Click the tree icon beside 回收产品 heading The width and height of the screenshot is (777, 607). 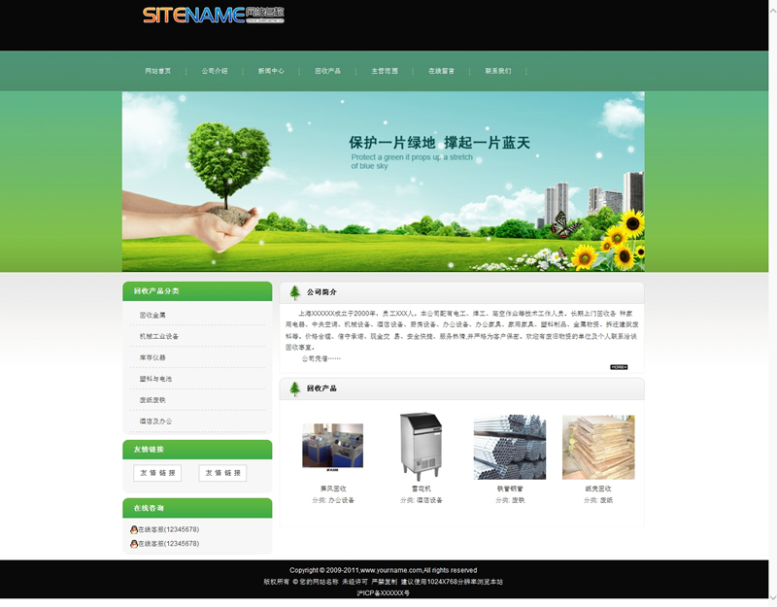coord(294,388)
